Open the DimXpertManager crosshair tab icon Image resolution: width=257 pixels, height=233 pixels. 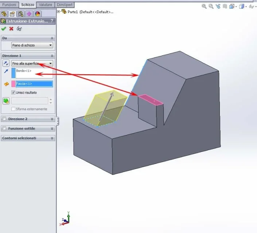click(29, 14)
